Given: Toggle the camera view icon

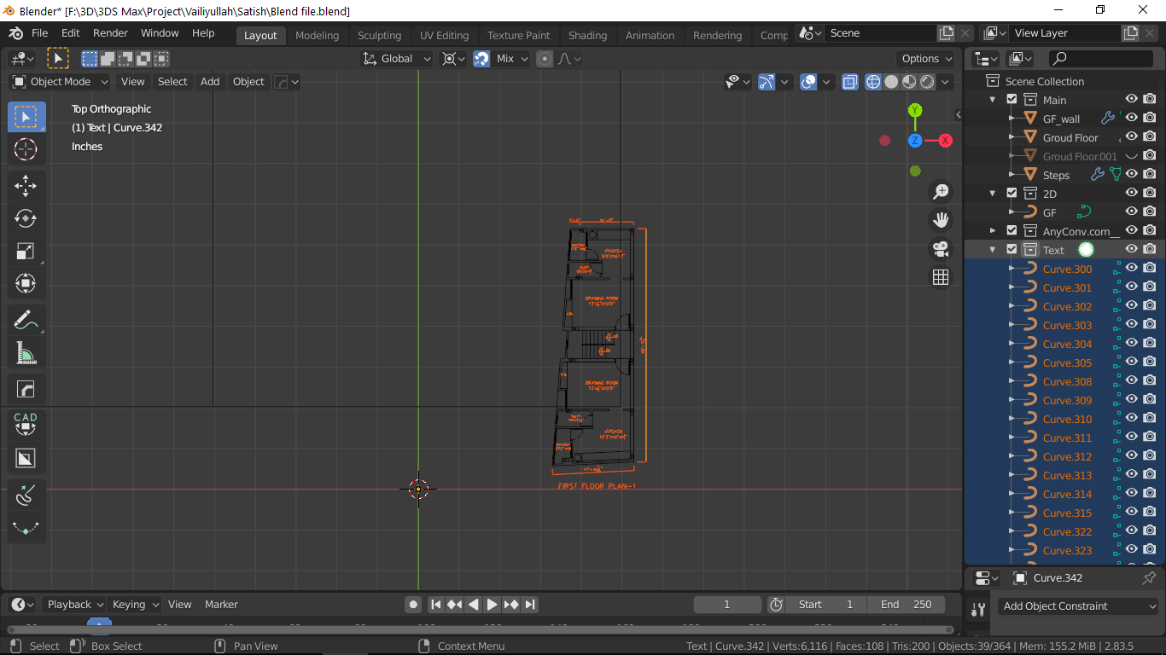Looking at the screenshot, I should (x=941, y=249).
